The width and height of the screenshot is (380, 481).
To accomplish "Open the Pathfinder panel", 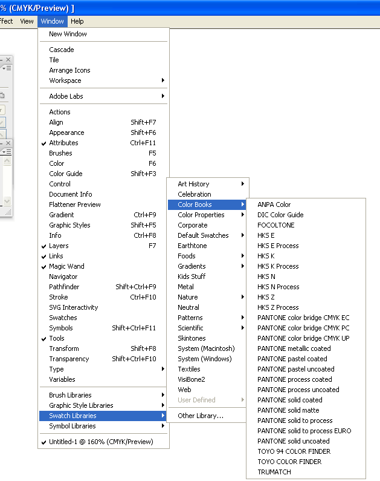I will click(x=103, y=287).
